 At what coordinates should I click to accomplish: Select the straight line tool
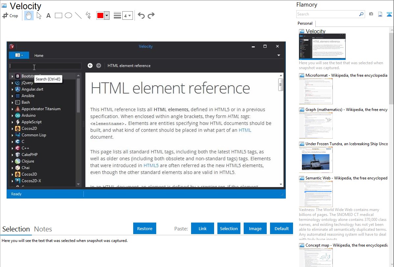[x=78, y=15]
